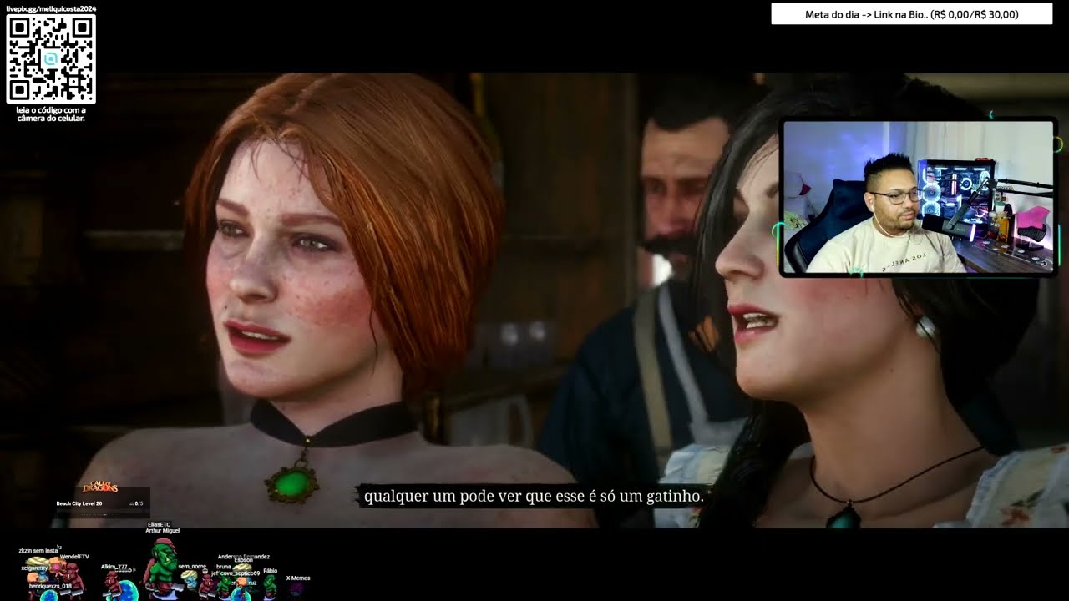Click the 'covo_septico69' viewer name
The image size is (1069, 601).
point(240,573)
